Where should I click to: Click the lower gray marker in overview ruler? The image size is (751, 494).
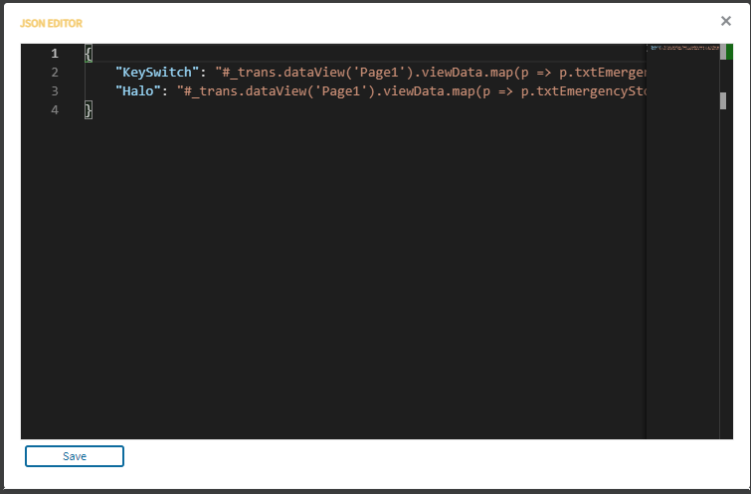click(x=723, y=100)
